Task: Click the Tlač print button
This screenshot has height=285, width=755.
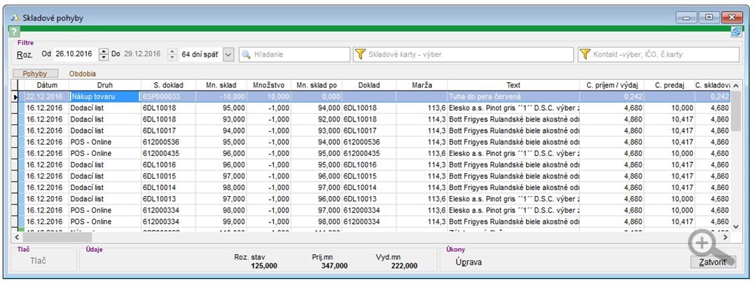Action: (39, 261)
